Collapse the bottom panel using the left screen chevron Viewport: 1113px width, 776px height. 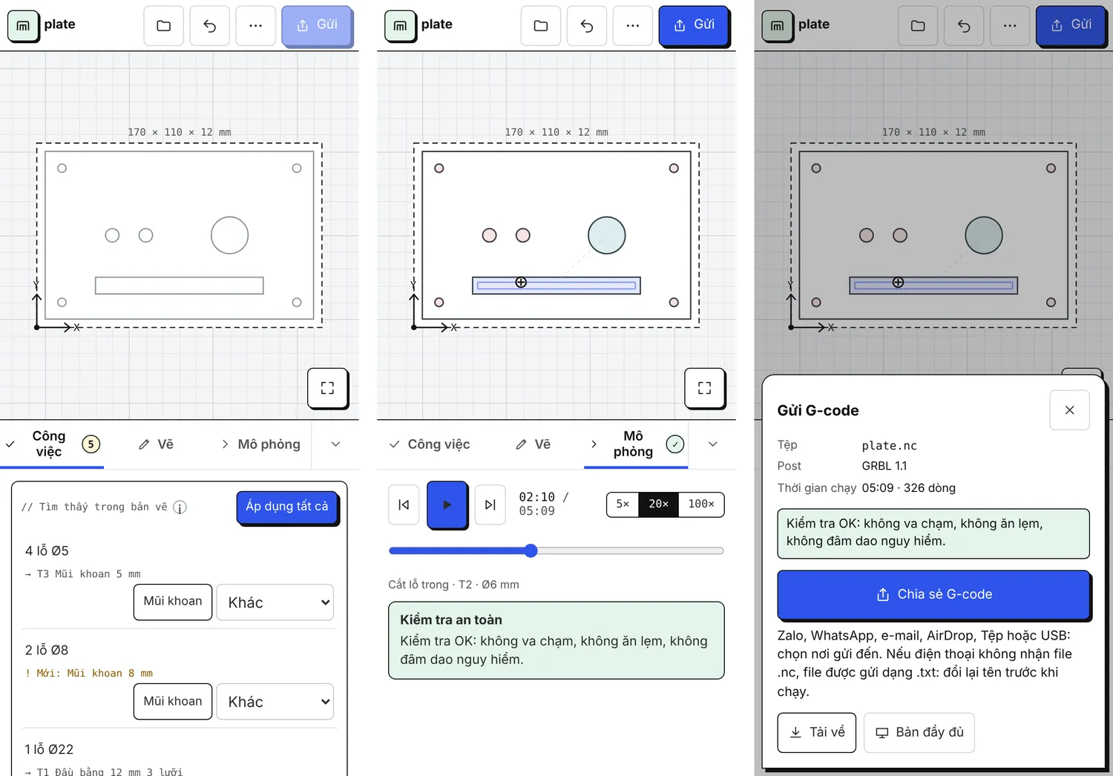[x=335, y=444]
